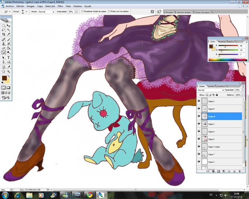Image resolution: width=249 pixels, height=199 pixels.
Task: Create a new layer via Layers panel
Action: click(234, 171)
